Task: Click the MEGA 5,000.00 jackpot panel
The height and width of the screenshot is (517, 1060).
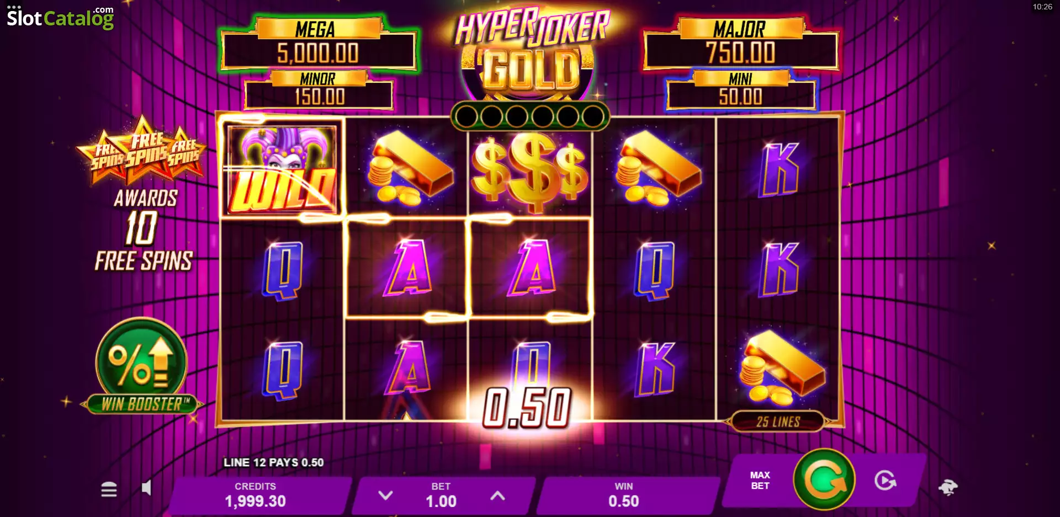Action: coord(319,44)
